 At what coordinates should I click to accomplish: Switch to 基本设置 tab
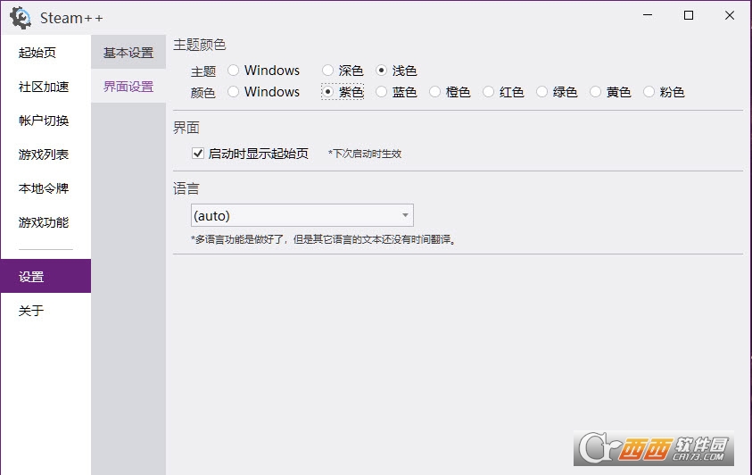(128, 53)
